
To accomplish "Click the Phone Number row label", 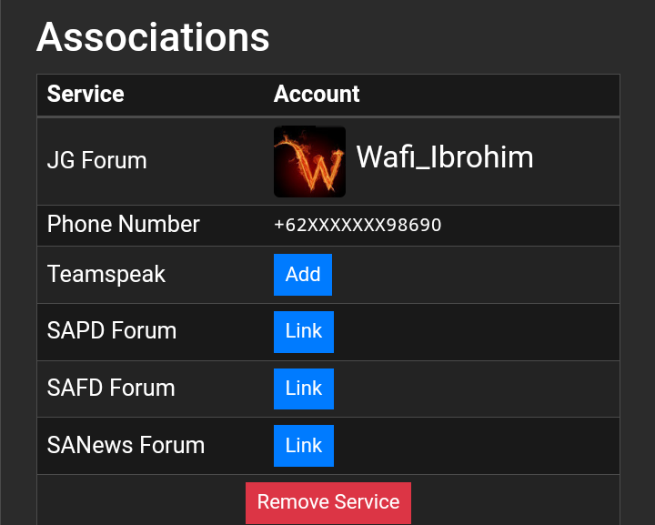I will (123, 224).
